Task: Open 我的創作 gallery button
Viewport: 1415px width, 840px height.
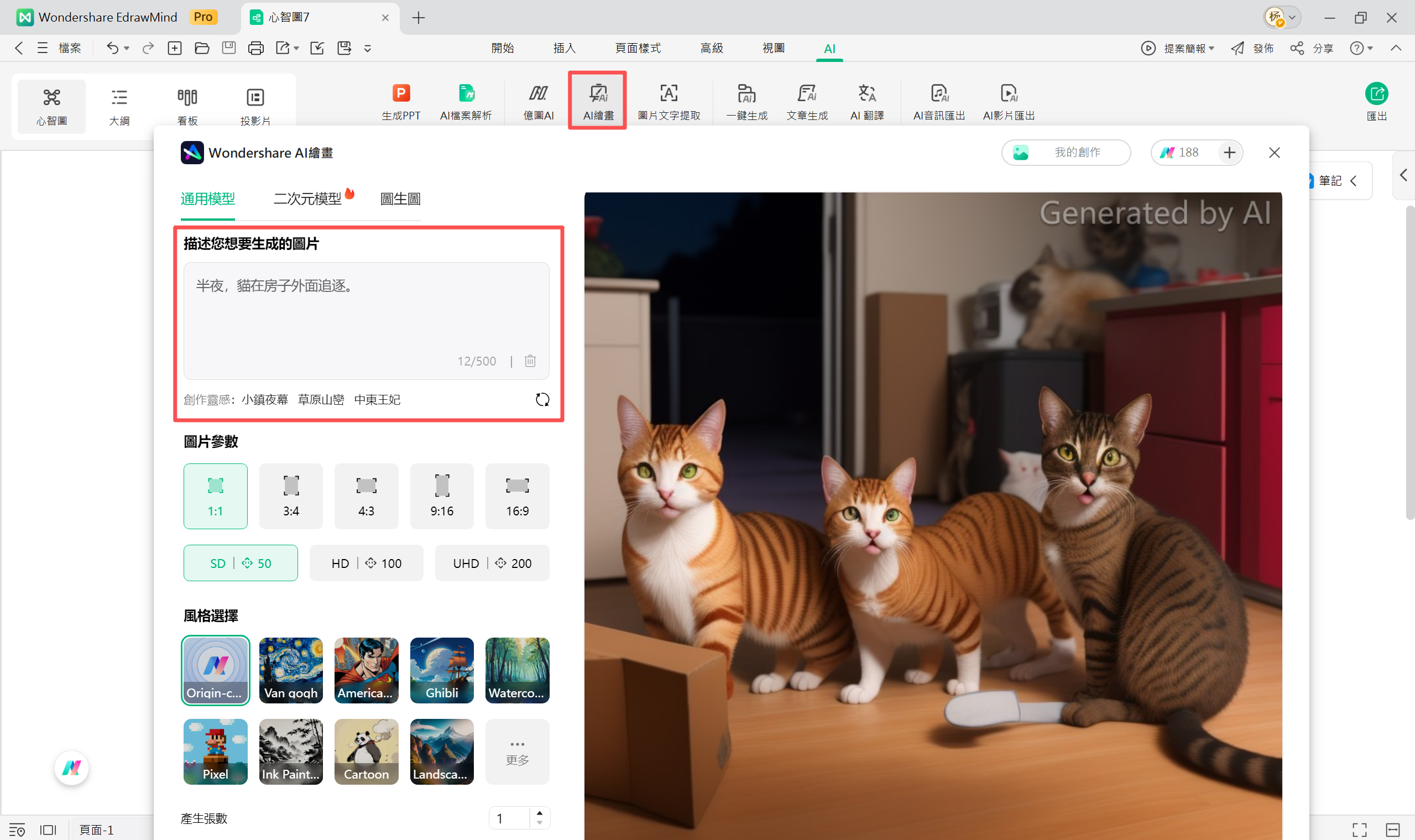Action: click(x=1066, y=153)
